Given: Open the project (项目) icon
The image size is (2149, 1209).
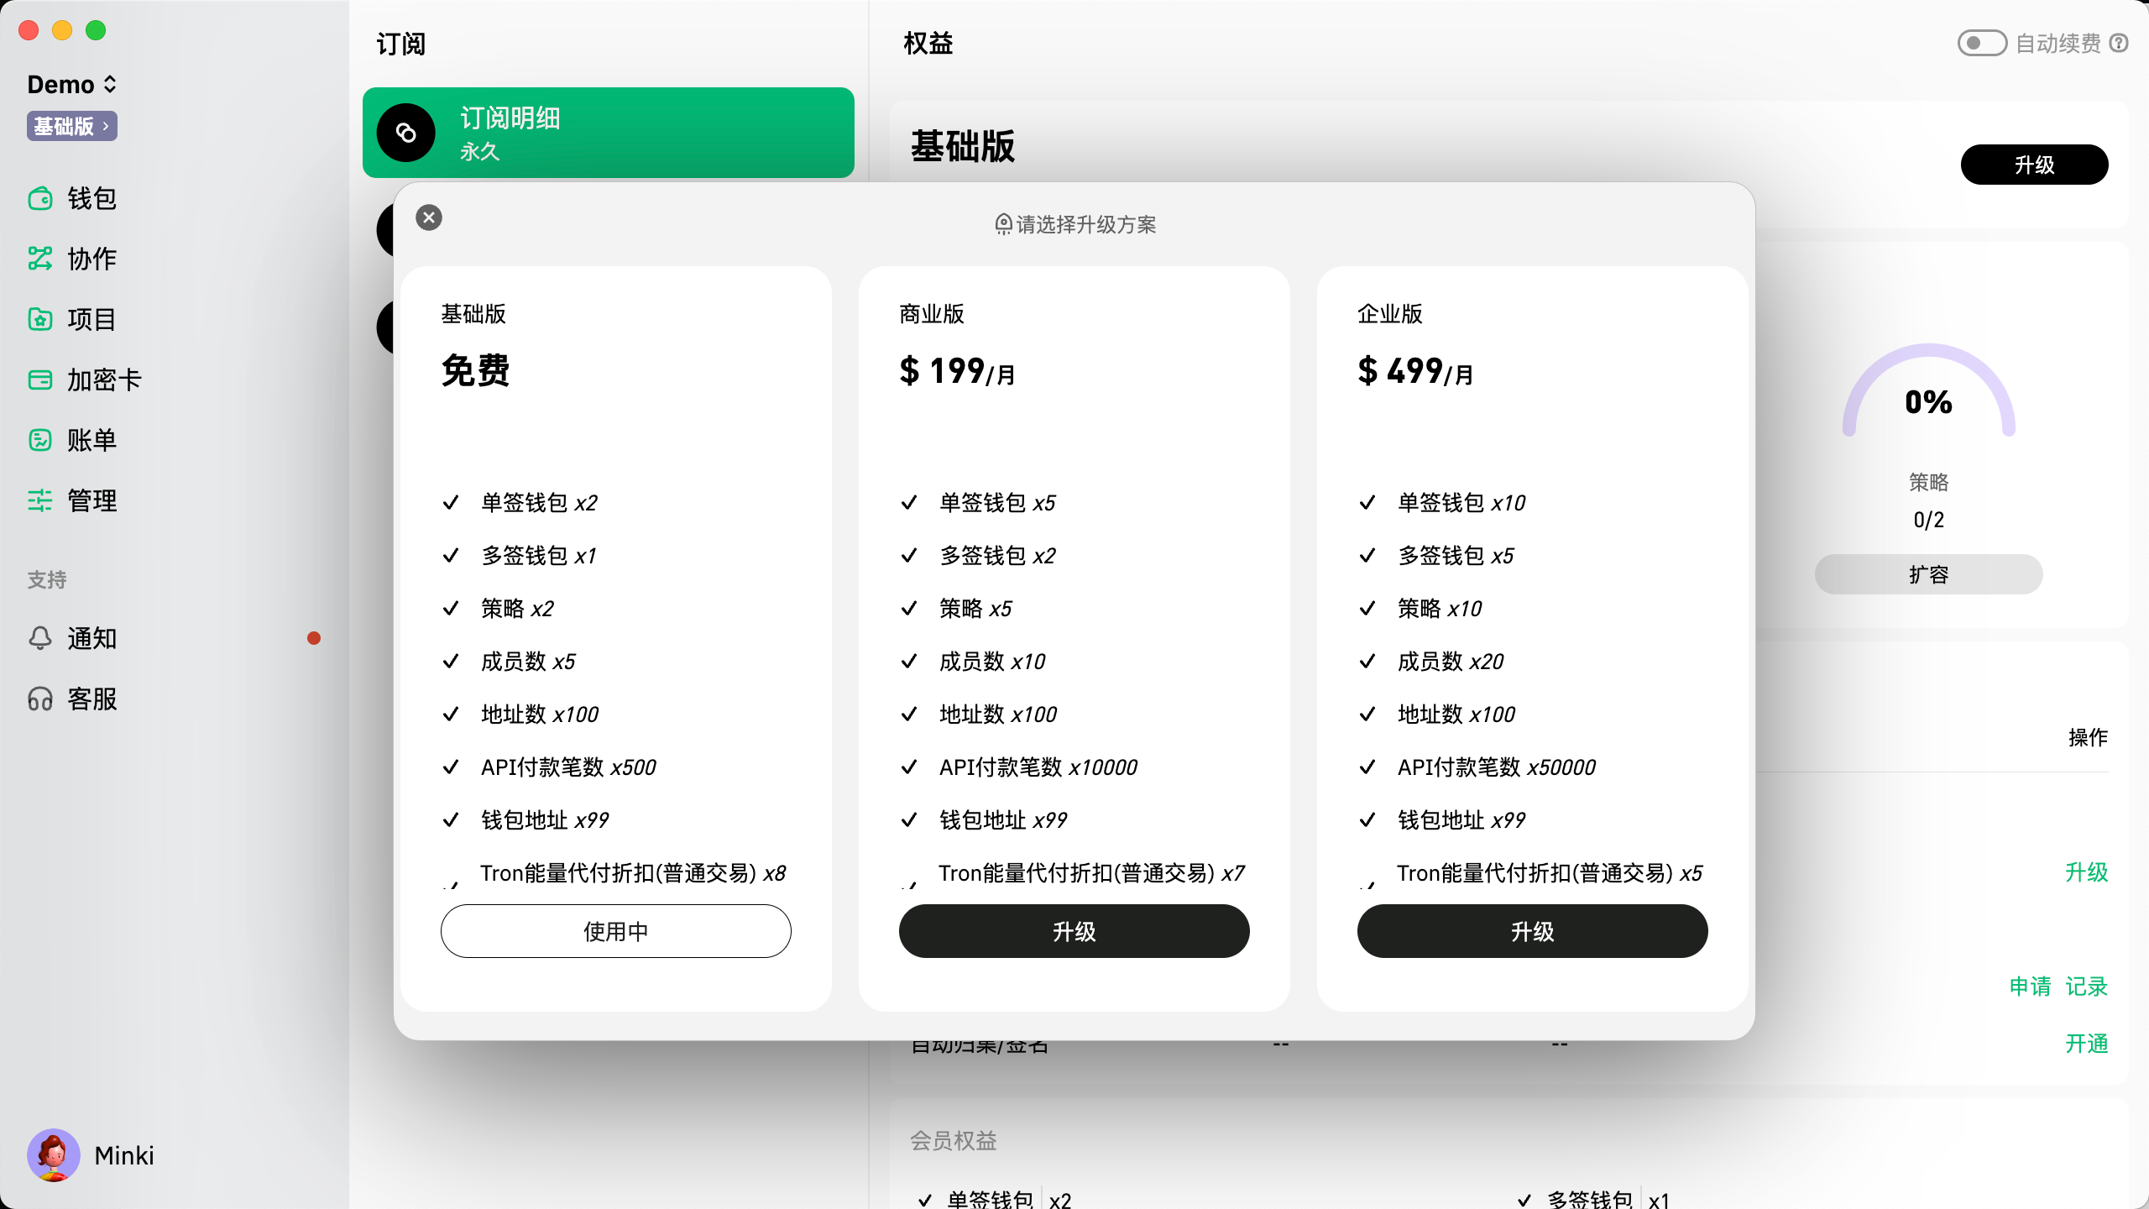Looking at the screenshot, I should tap(40, 319).
